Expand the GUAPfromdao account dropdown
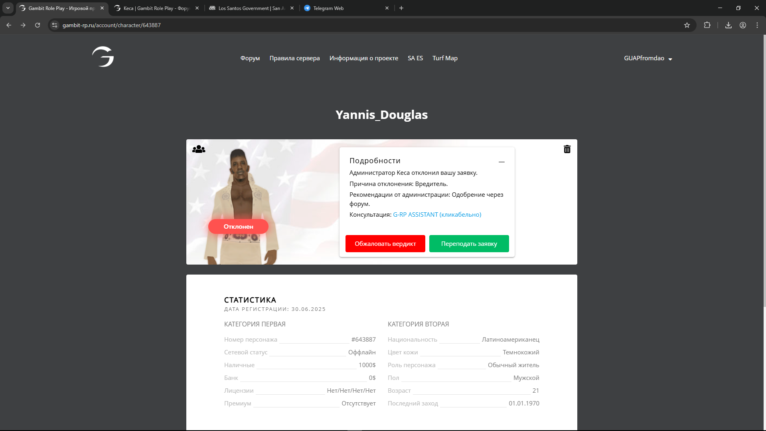Screen dimensions: 766x431 (x=648, y=58)
